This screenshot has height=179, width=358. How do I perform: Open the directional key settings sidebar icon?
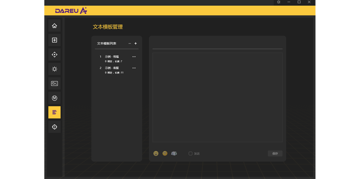(54, 55)
